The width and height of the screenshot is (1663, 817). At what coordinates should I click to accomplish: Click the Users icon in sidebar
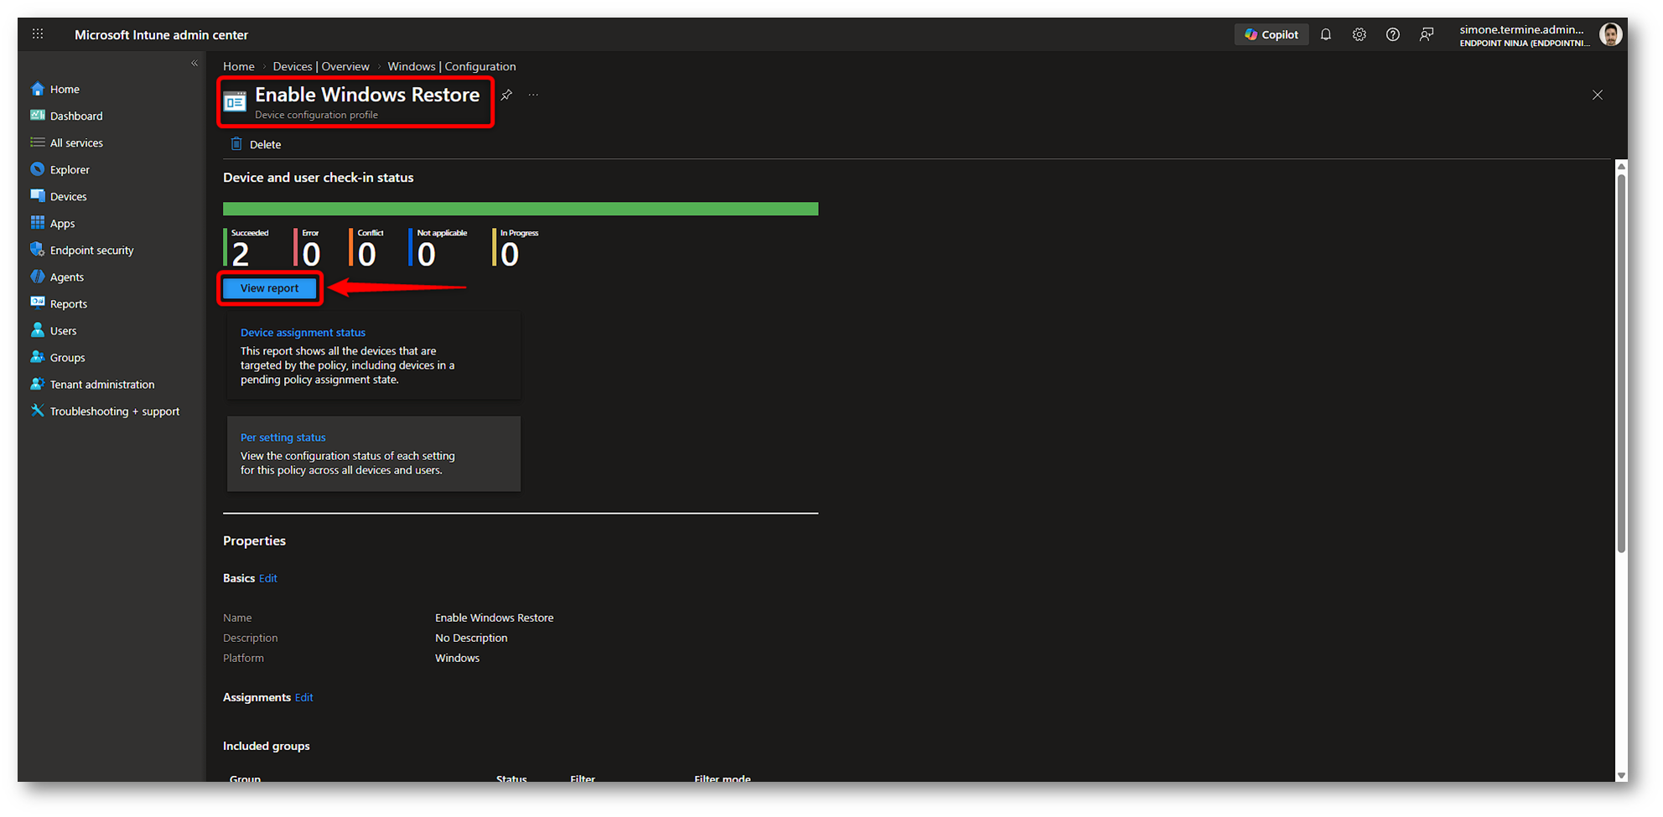pyautogui.click(x=38, y=330)
